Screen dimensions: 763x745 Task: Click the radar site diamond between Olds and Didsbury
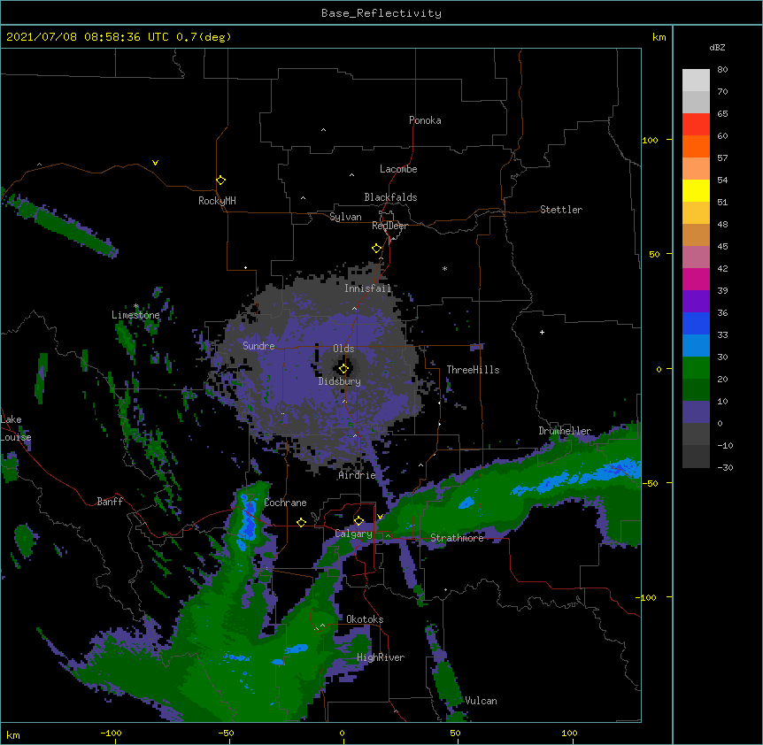[x=343, y=369]
